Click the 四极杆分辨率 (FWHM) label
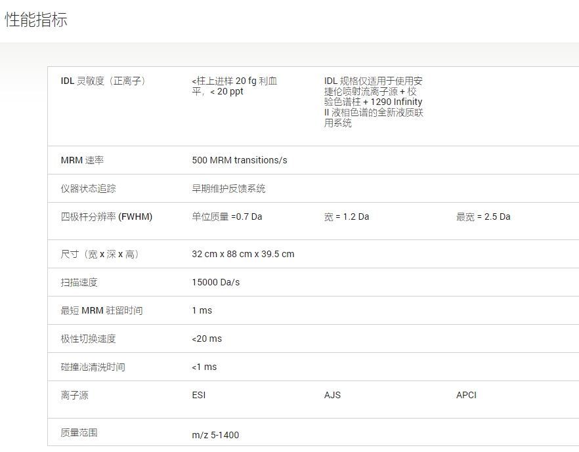Viewport: 579px width, 452px height. pos(106,216)
